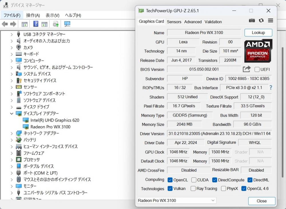The width and height of the screenshot is (286, 209).
Task: Expand the モニター tree node
Action: [12, 186]
